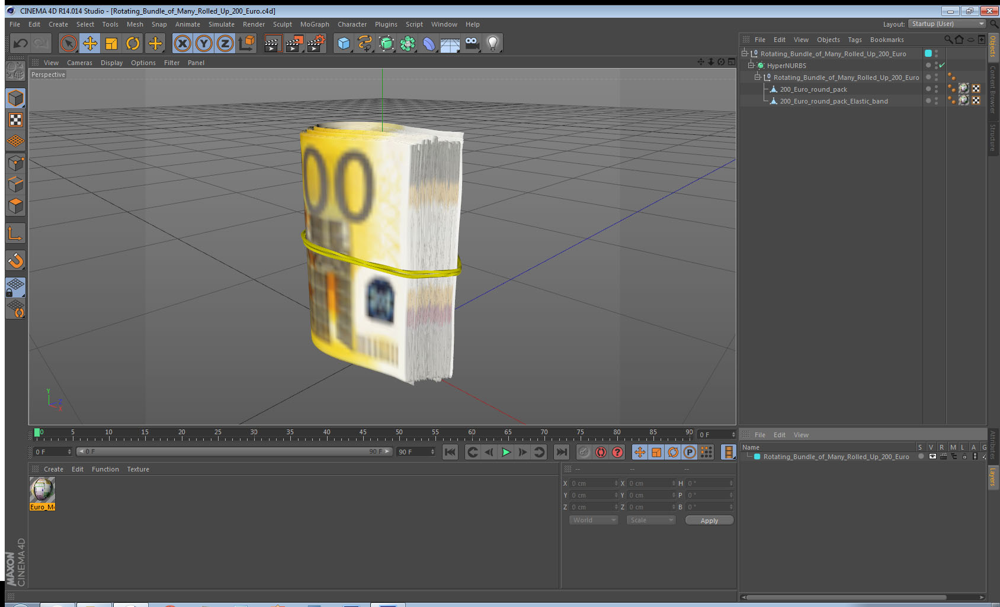
Task: Open the Scale mode dropdown
Action: coord(651,520)
